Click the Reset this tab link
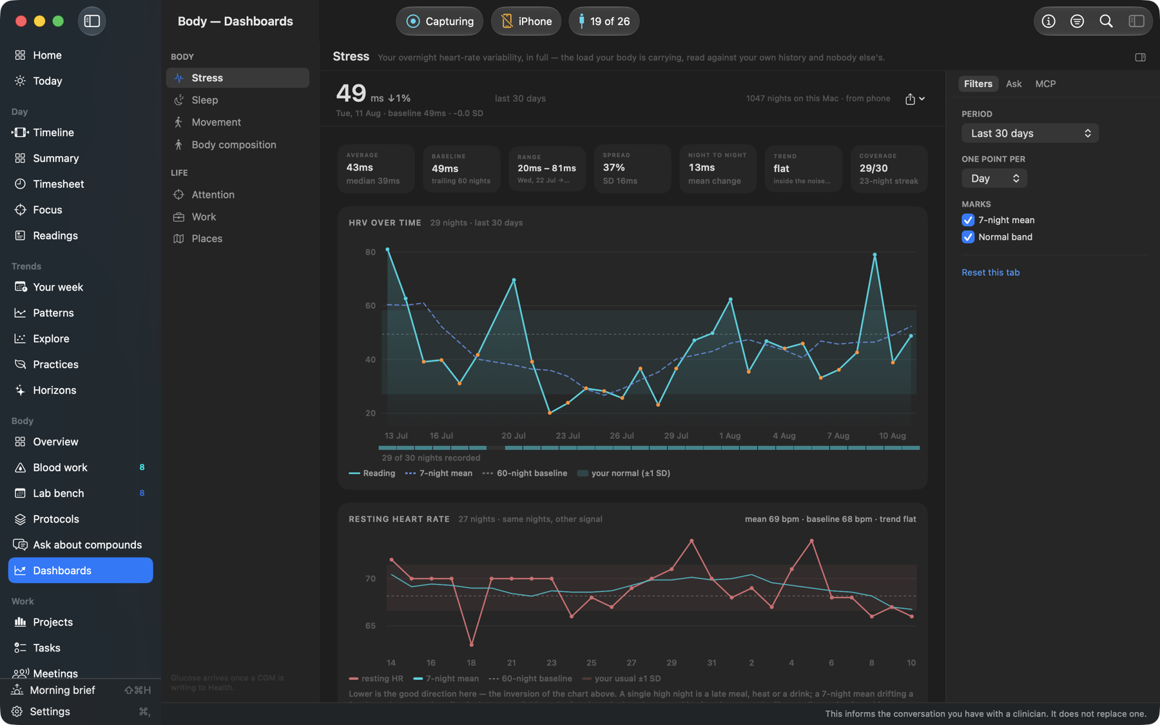Image resolution: width=1160 pixels, height=725 pixels. point(991,273)
